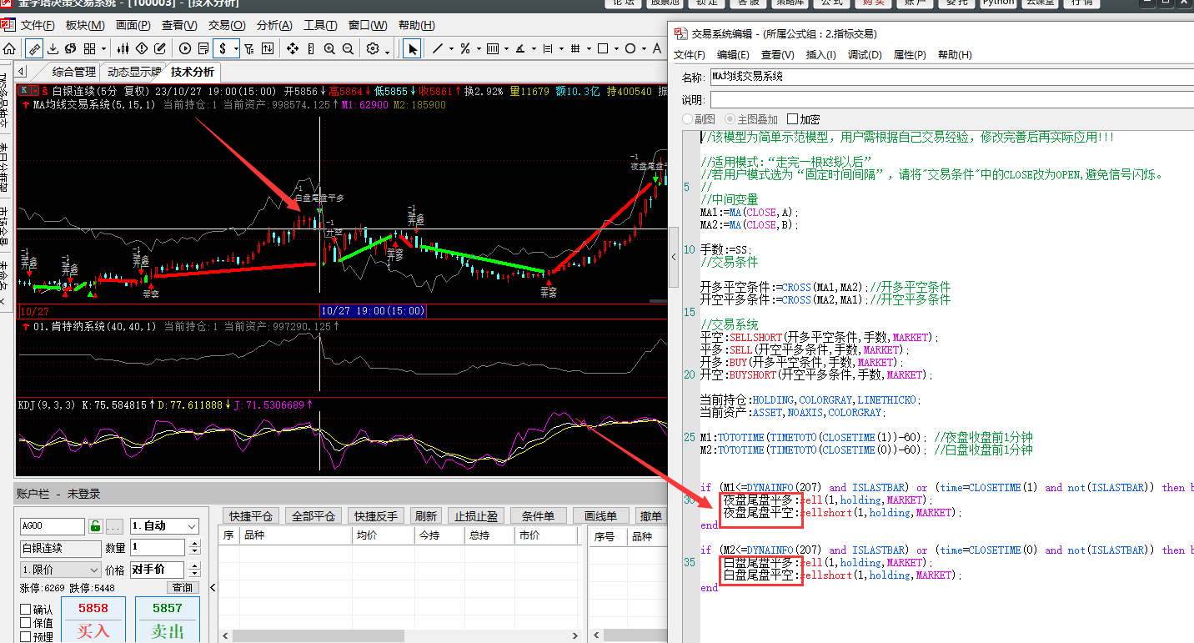Viewport: 1194px width, 643px height.
Task: Open the 1.自动 dropdown
Action: 164,526
